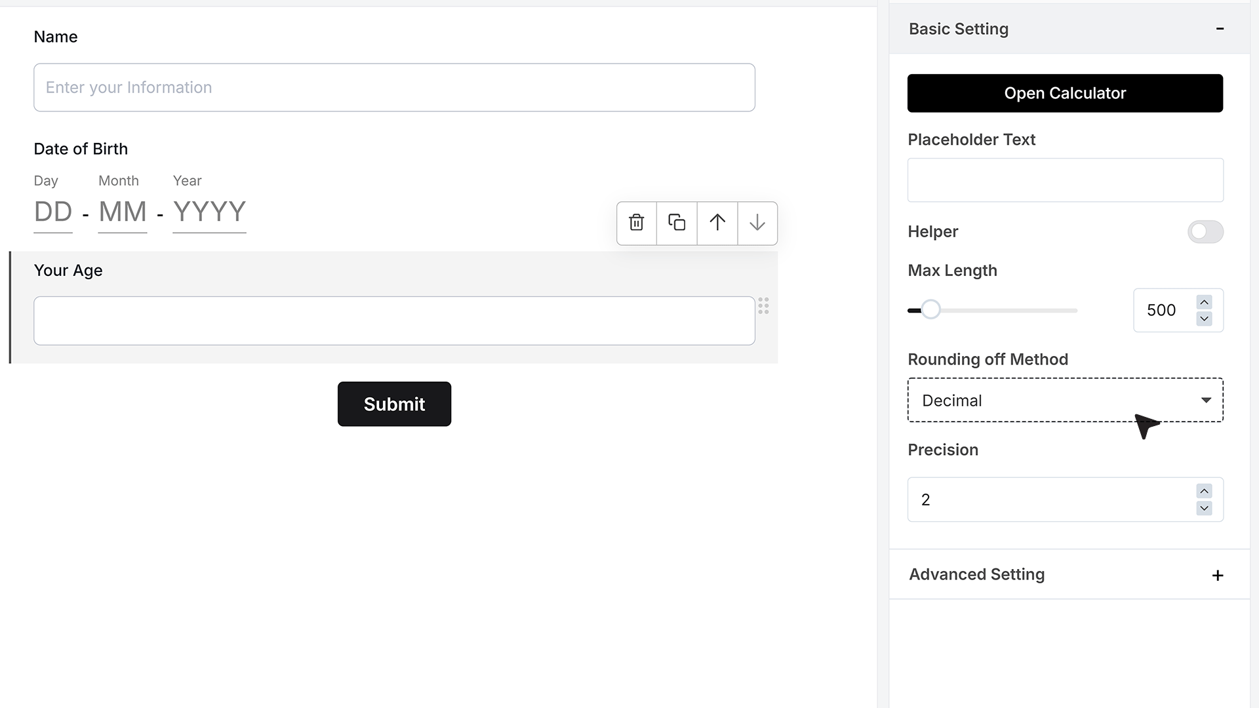Toggle the Helper switch
Image resolution: width=1259 pixels, height=708 pixels.
[1205, 231]
